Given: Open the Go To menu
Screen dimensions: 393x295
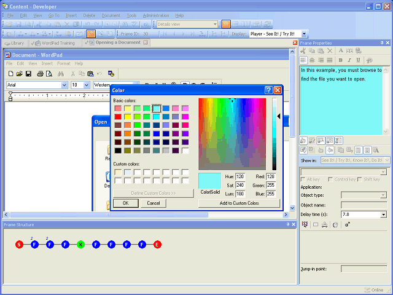Looking at the screenshot, I should (53, 15).
